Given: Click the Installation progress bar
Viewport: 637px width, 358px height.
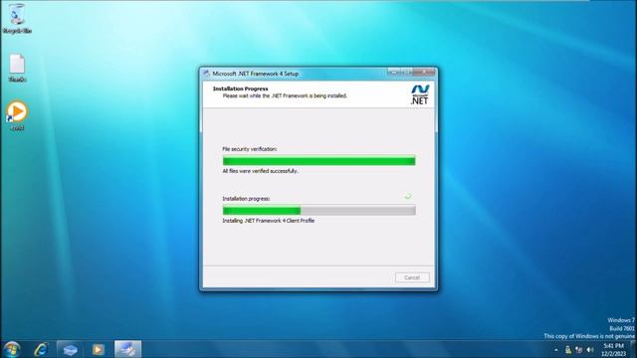Looking at the screenshot, I should coord(318,210).
